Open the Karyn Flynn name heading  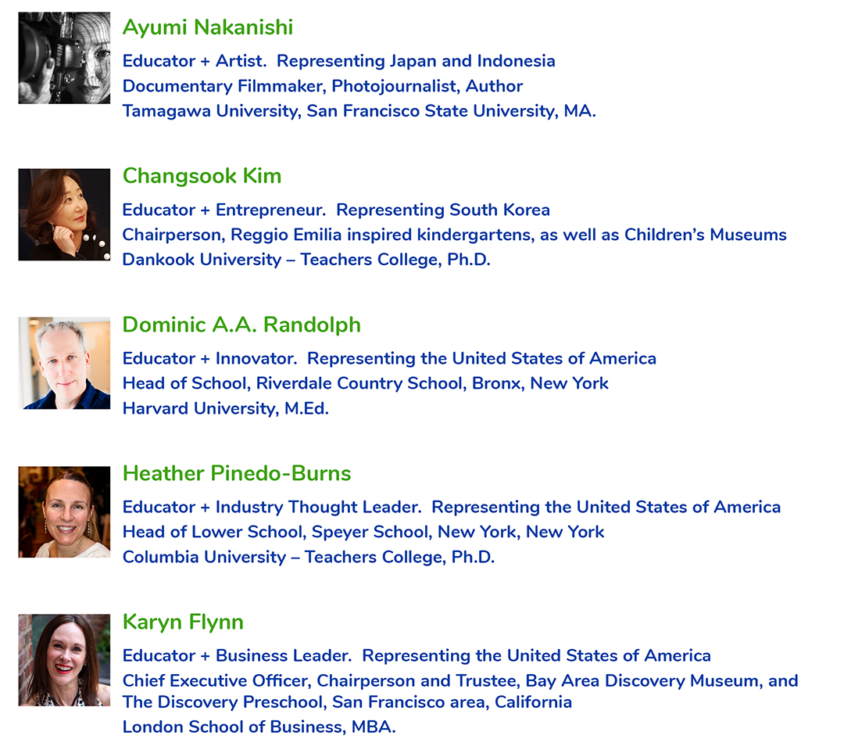[x=183, y=623]
